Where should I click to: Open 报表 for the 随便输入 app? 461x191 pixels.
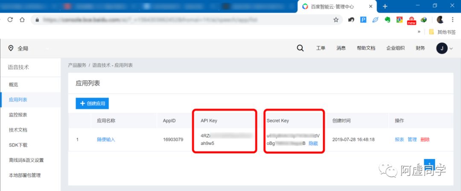pyautogui.click(x=399, y=139)
